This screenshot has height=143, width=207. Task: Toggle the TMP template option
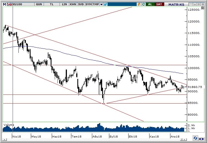click(96, 4)
